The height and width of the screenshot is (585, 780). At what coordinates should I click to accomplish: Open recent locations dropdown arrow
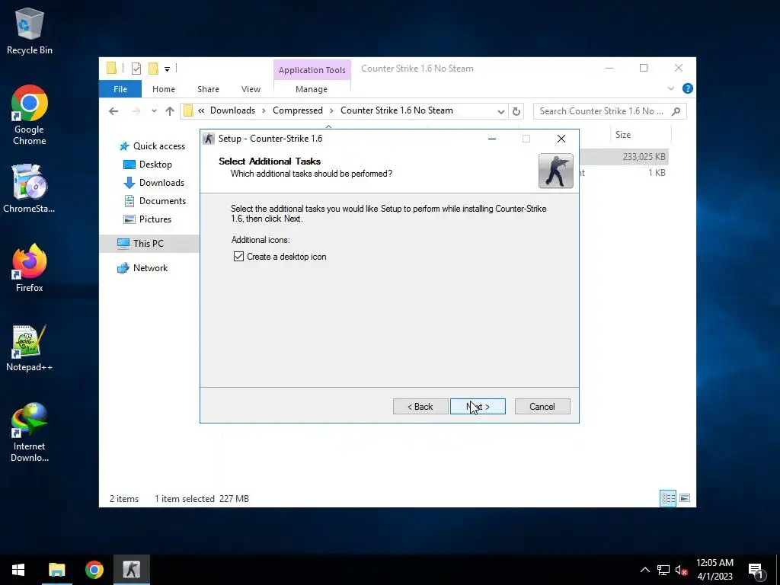pyautogui.click(x=154, y=111)
